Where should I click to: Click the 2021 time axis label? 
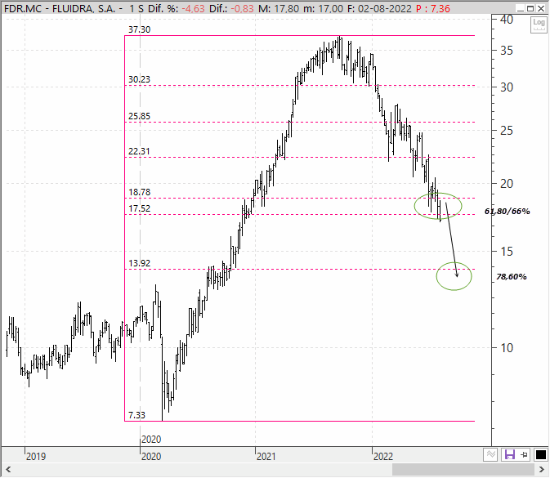click(266, 457)
